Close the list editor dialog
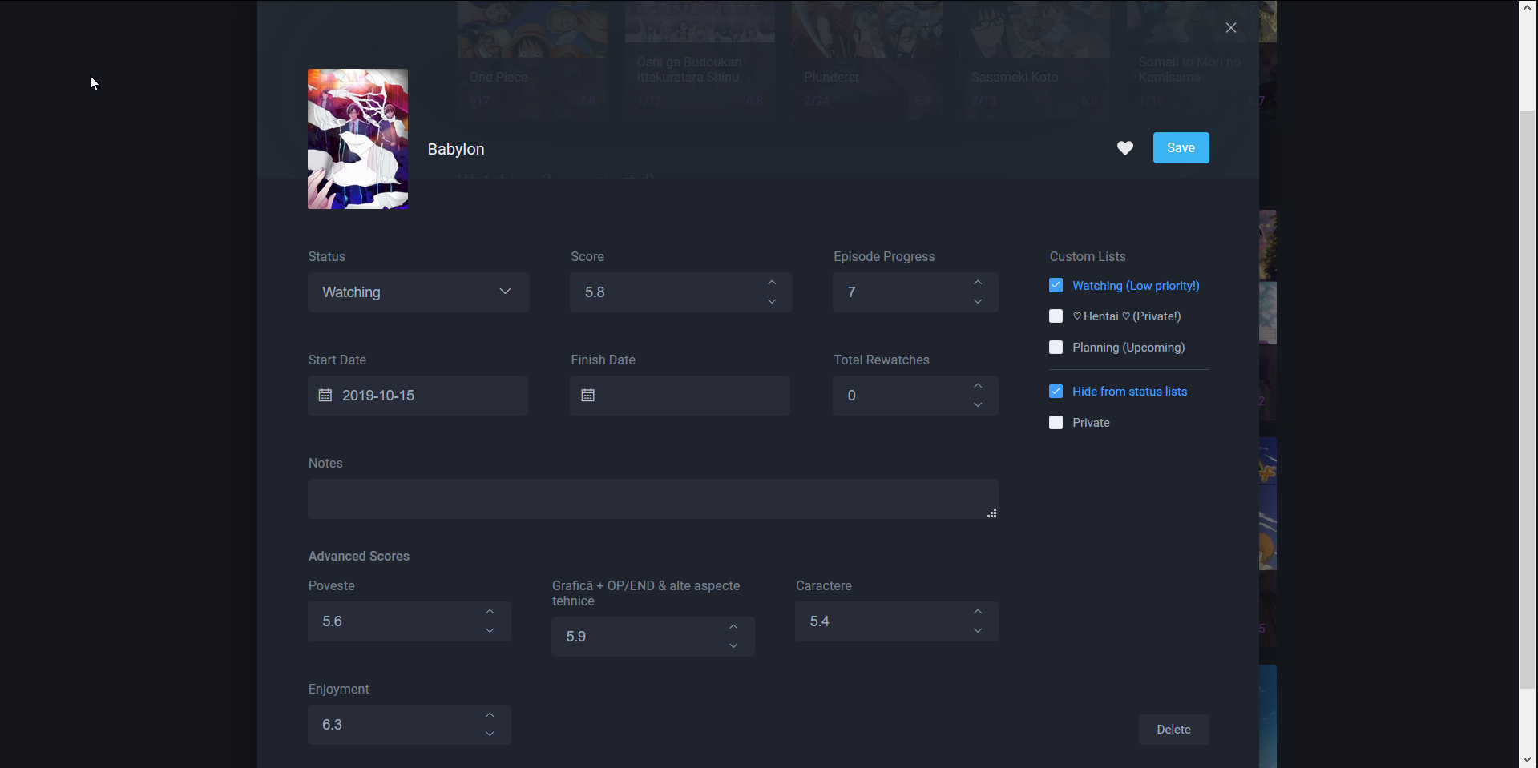 [x=1231, y=28]
